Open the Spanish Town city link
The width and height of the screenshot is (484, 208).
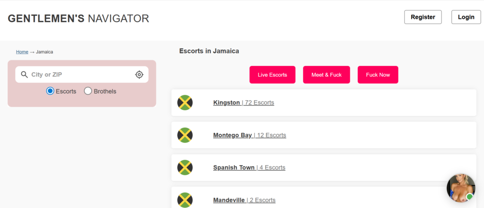pyautogui.click(x=234, y=167)
